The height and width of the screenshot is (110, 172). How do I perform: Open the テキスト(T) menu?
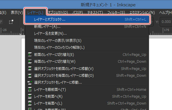pyautogui.click(x=95, y=13)
